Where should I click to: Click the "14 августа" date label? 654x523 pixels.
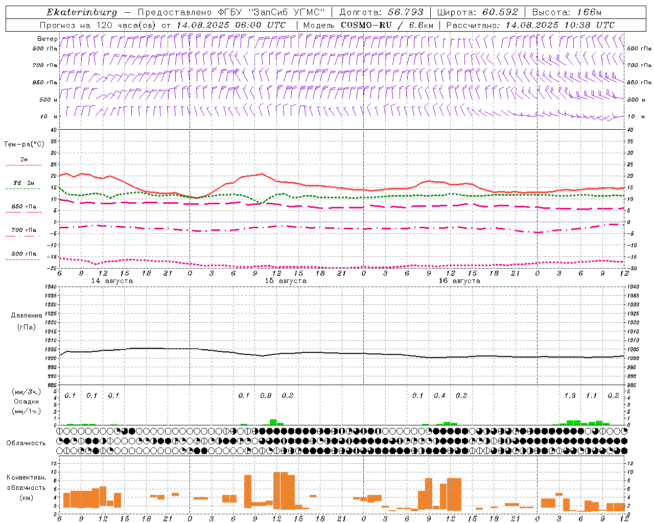point(112,281)
